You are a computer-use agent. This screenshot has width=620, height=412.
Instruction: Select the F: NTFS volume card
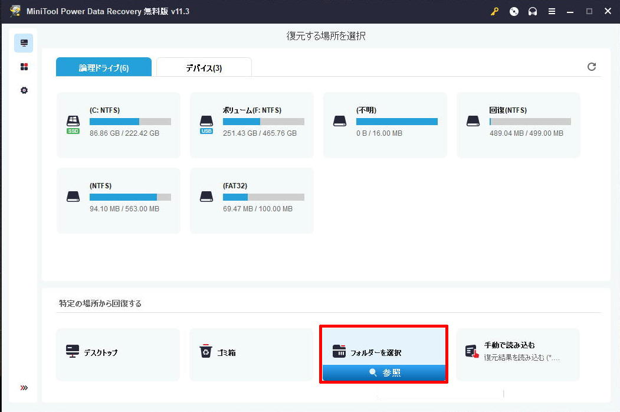pos(251,124)
